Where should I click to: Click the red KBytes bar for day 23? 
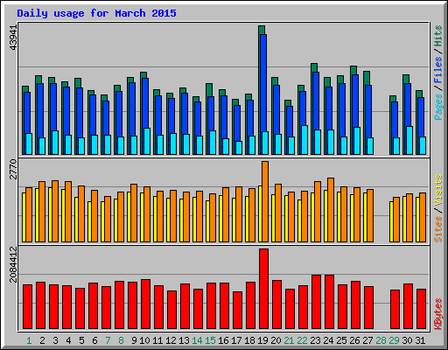(x=316, y=302)
